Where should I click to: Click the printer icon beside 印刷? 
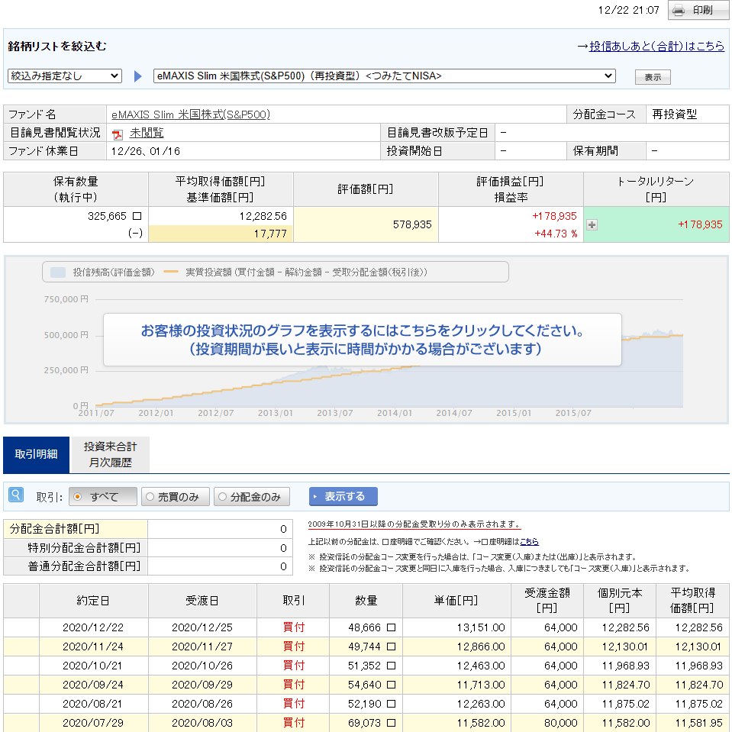[679, 10]
